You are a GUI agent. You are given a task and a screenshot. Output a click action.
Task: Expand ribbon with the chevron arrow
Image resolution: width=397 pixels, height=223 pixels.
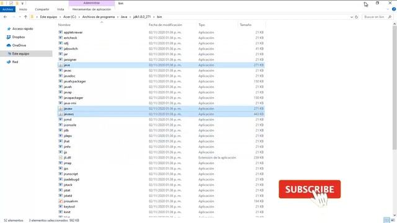[x=388, y=9]
